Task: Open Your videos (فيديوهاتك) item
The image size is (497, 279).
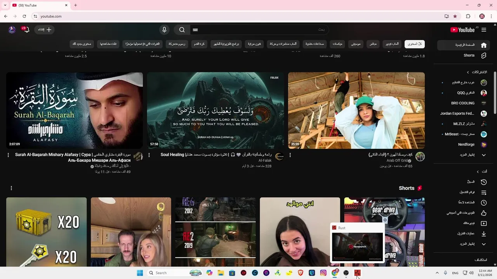Action: (464, 223)
